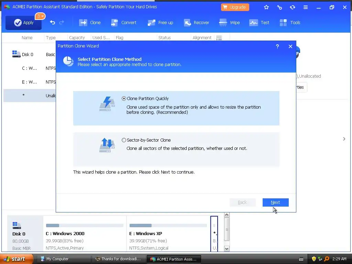Click the star favorites icon in title bar
The height and width of the screenshot is (264, 352).
click(x=266, y=7)
